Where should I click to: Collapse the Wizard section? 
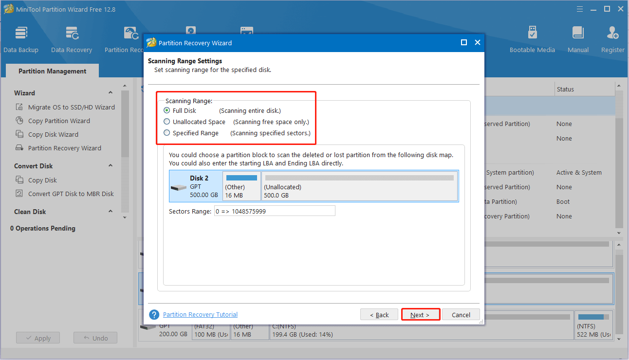pyautogui.click(x=110, y=92)
